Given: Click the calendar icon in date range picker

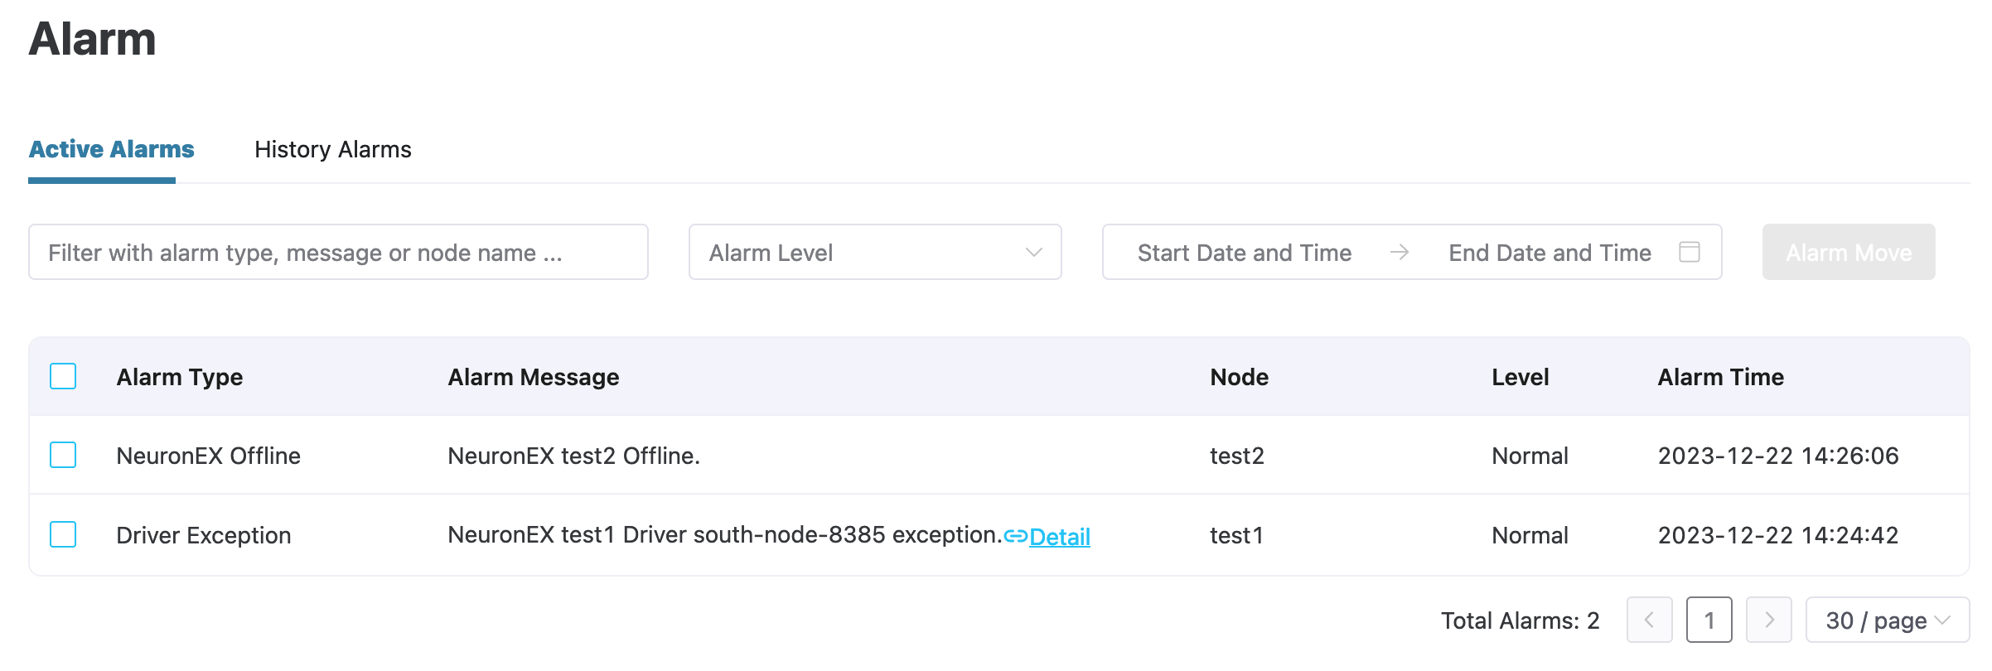Looking at the screenshot, I should [x=1689, y=252].
